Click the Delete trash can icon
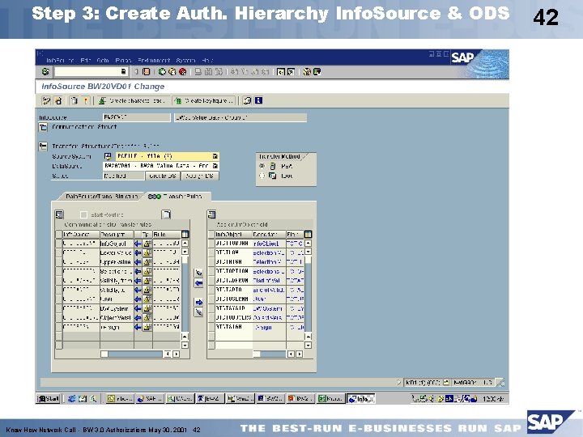The height and width of the screenshot is (437, 583). click(74, 100)
